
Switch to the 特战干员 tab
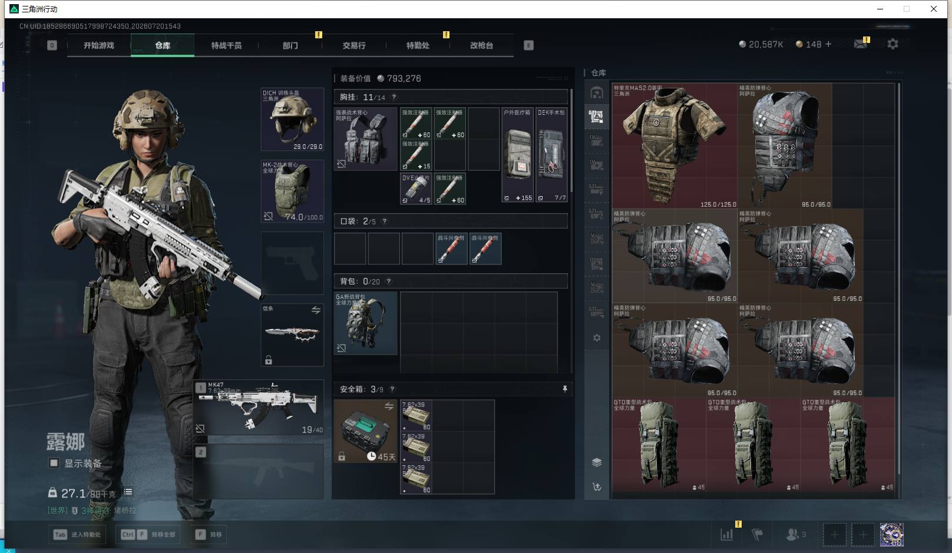pos(226,45)
